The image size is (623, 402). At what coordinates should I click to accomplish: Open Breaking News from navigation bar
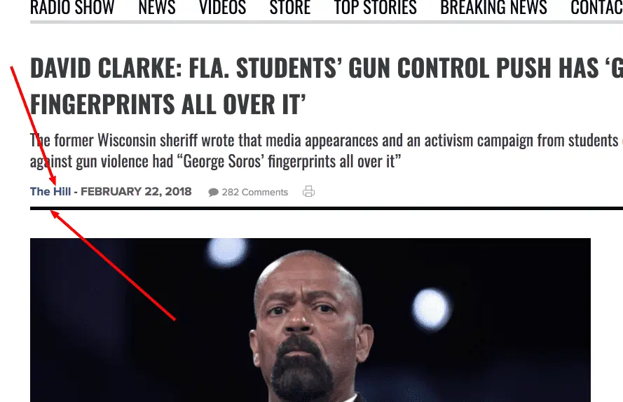(494, 8)
